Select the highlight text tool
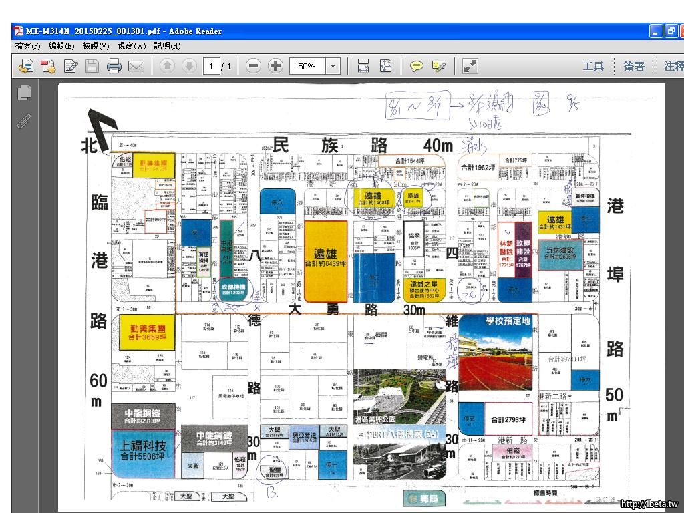 [439, 66]
